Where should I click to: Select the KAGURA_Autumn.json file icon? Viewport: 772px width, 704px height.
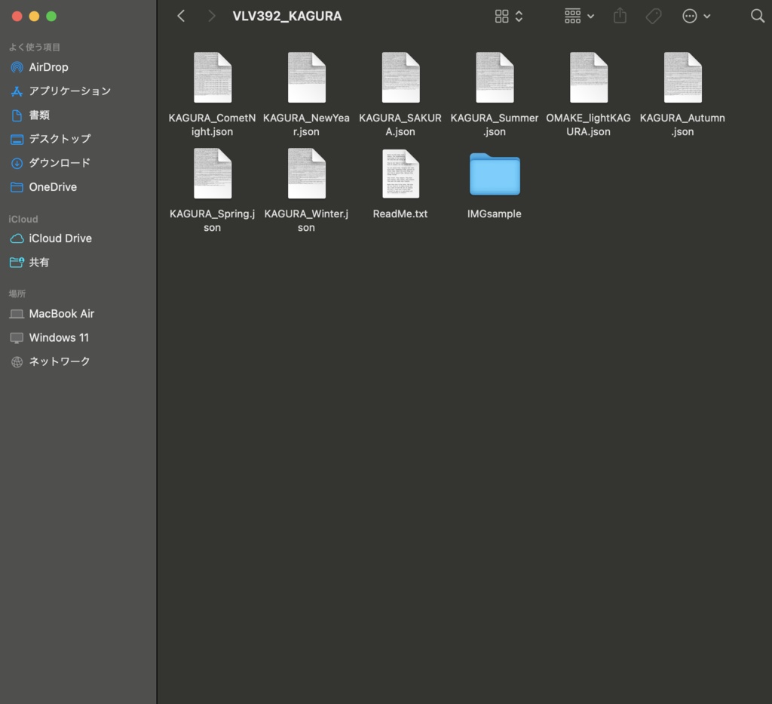683,78
